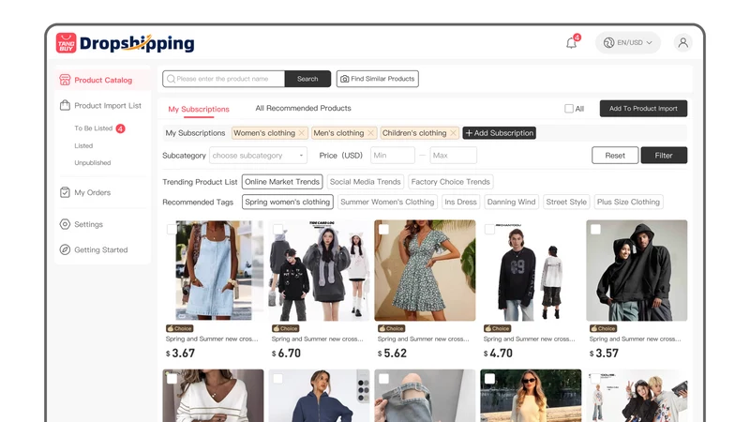Image resolution: width=750 pixels, height=422 pixels.
Task: Select Summer Women's Clothing tag
Action: click(387, 202)
